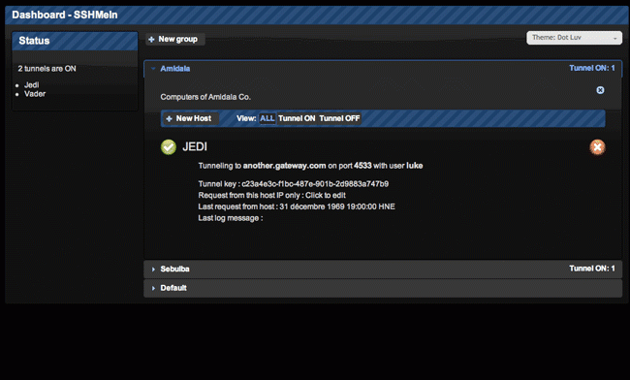Click the plus icon beside New Host

[170, 118]
